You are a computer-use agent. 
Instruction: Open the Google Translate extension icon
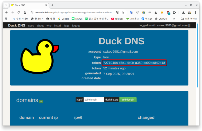(131, 12)
